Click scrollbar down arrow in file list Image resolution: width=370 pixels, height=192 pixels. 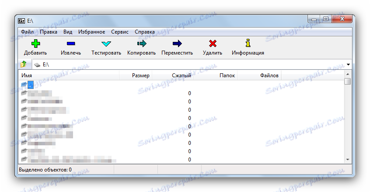(x=348, y=160)
